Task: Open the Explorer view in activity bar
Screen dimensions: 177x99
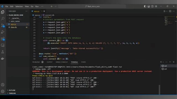Action: [2, 12]
